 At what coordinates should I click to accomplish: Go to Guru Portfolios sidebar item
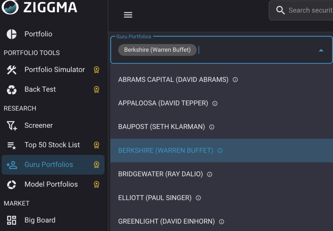pos(49,164)
